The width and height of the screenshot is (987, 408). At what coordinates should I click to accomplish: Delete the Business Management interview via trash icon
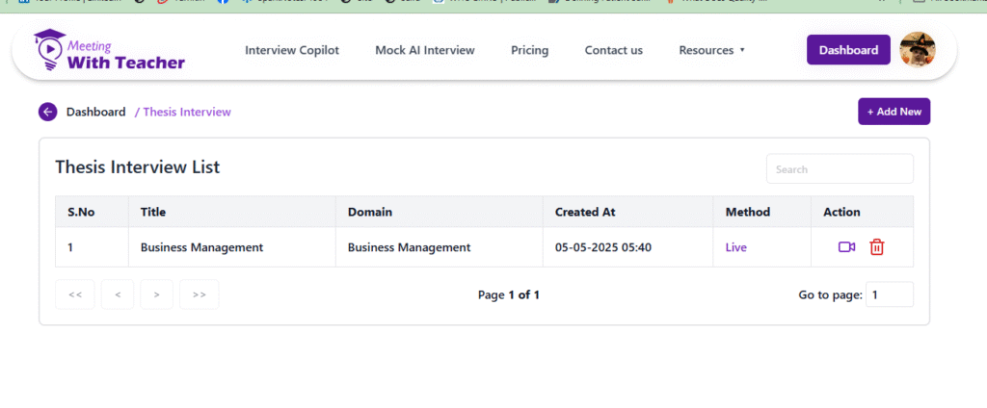point(876,247)
